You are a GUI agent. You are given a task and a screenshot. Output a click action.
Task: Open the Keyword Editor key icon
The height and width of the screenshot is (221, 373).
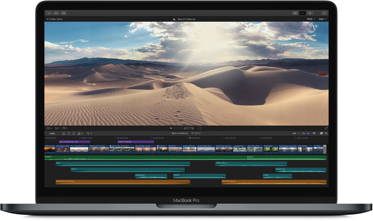click(x=56, y=13)
